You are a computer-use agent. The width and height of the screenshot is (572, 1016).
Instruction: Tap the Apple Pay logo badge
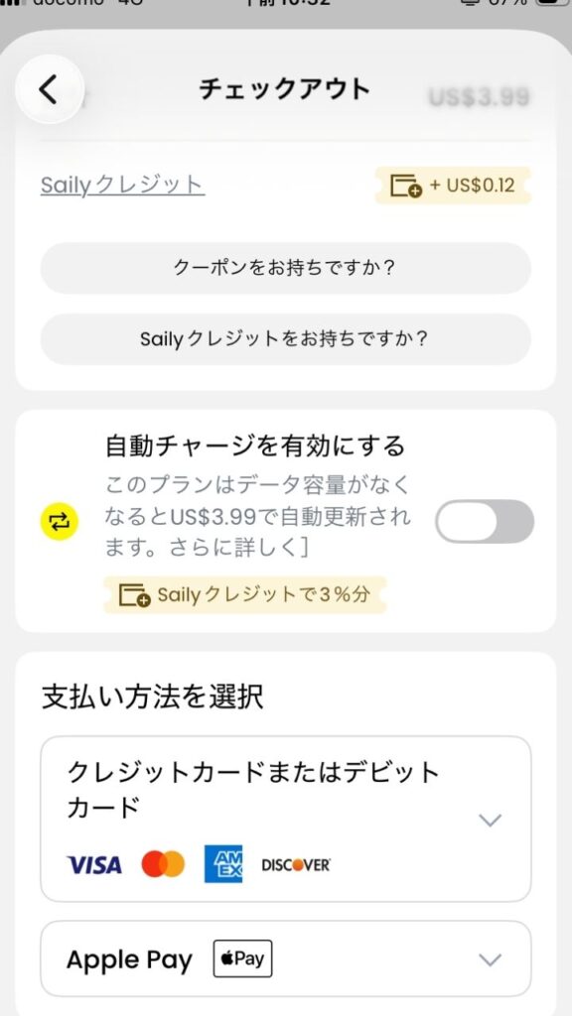pos(241,958)
